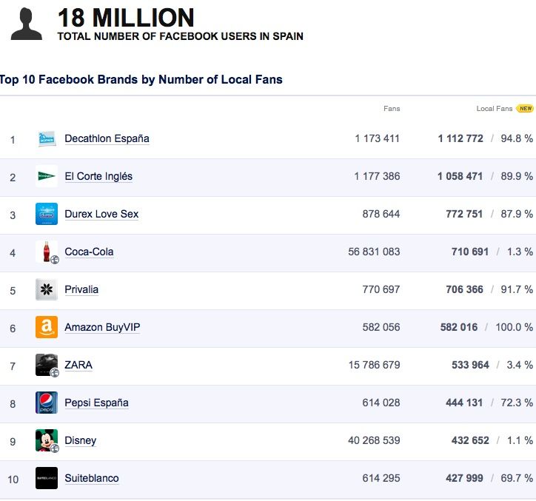Click the Durex Love Sex brand icon
This screenshot has width=536, height=501.
47,214
